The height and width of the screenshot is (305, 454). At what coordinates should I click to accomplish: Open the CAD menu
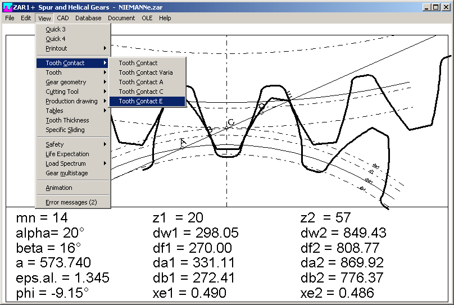62,18
